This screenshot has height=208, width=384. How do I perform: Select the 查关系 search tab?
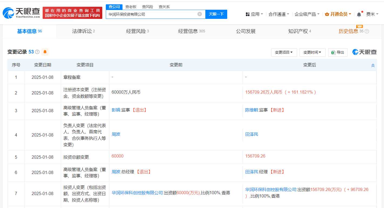164,7
